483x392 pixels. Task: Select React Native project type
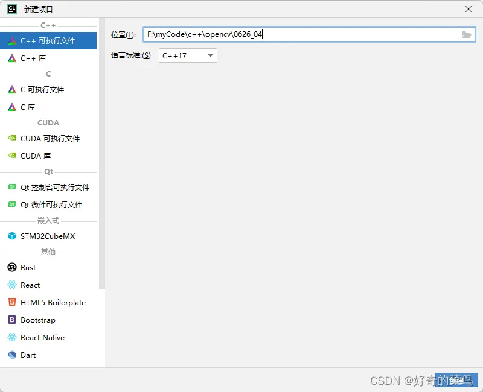coord(48,338)
